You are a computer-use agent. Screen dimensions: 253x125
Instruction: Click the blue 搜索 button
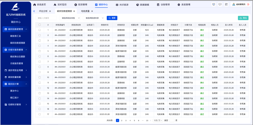coord(112,18)
